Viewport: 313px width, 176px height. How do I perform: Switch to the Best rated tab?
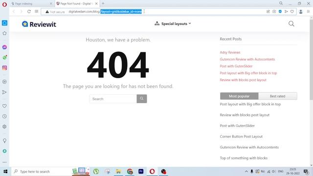pos(277,96)
